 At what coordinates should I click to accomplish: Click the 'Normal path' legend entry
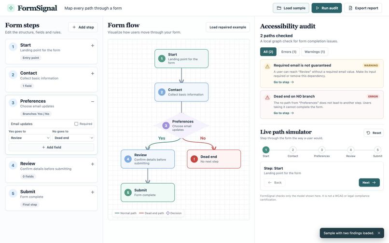[x=125, y=213]
